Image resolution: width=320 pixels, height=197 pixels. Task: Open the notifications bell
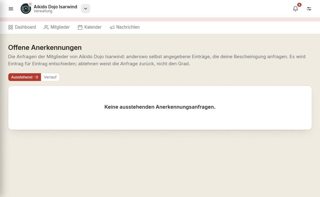[x=295, y=9]
